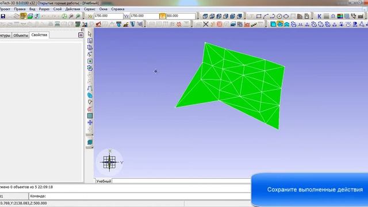Click the Save floppy disk icon
This screenshot has height=207, width=368.
tap(3, 16)
